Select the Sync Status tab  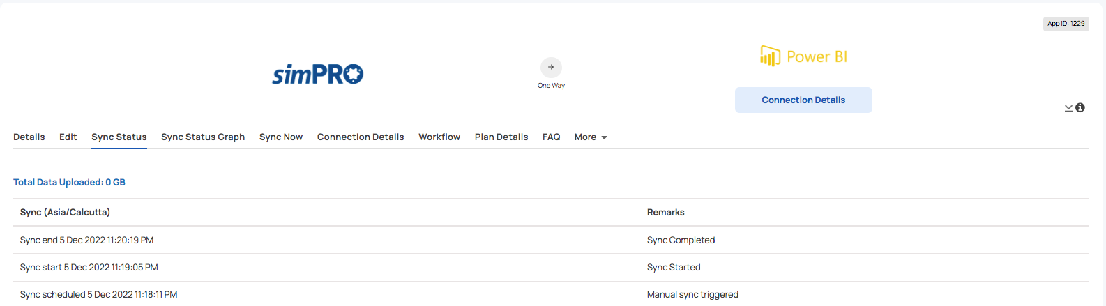(x=119, y=137)
